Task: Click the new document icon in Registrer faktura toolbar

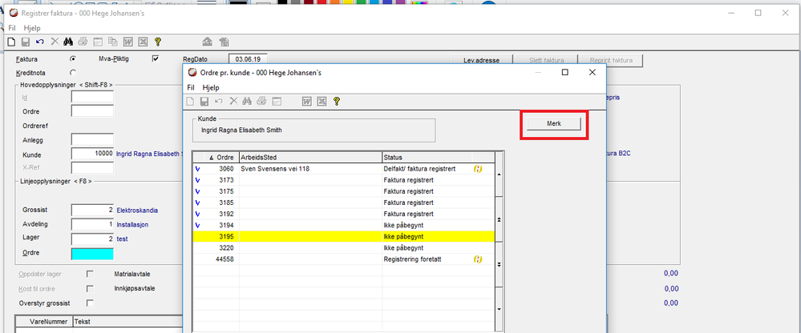Action: pyautogui.click(x=12, y=42)
